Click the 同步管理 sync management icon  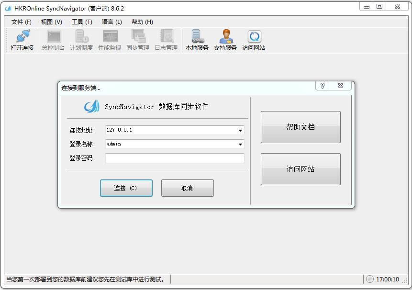click(138, 40)
